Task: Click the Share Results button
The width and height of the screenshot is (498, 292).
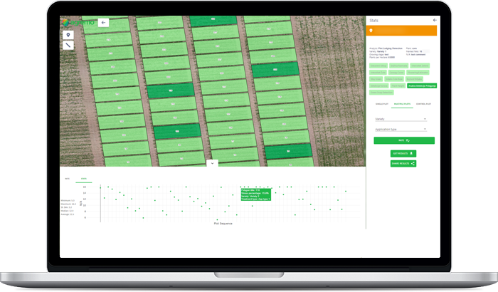Action: click(403, 163)
